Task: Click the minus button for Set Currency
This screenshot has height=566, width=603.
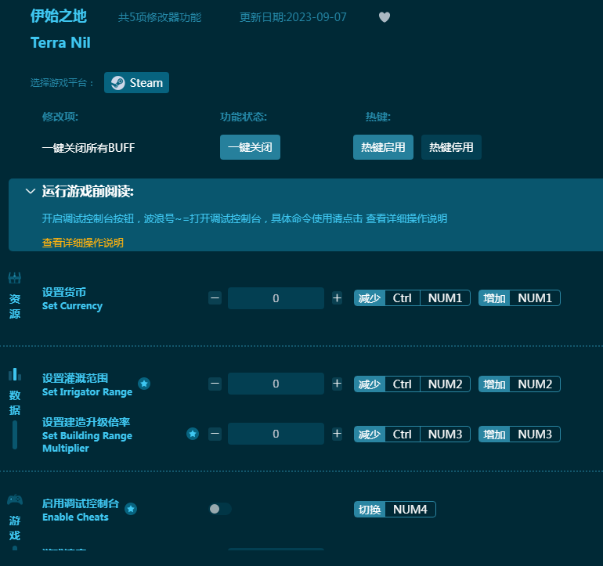Action: coord(215,298)
